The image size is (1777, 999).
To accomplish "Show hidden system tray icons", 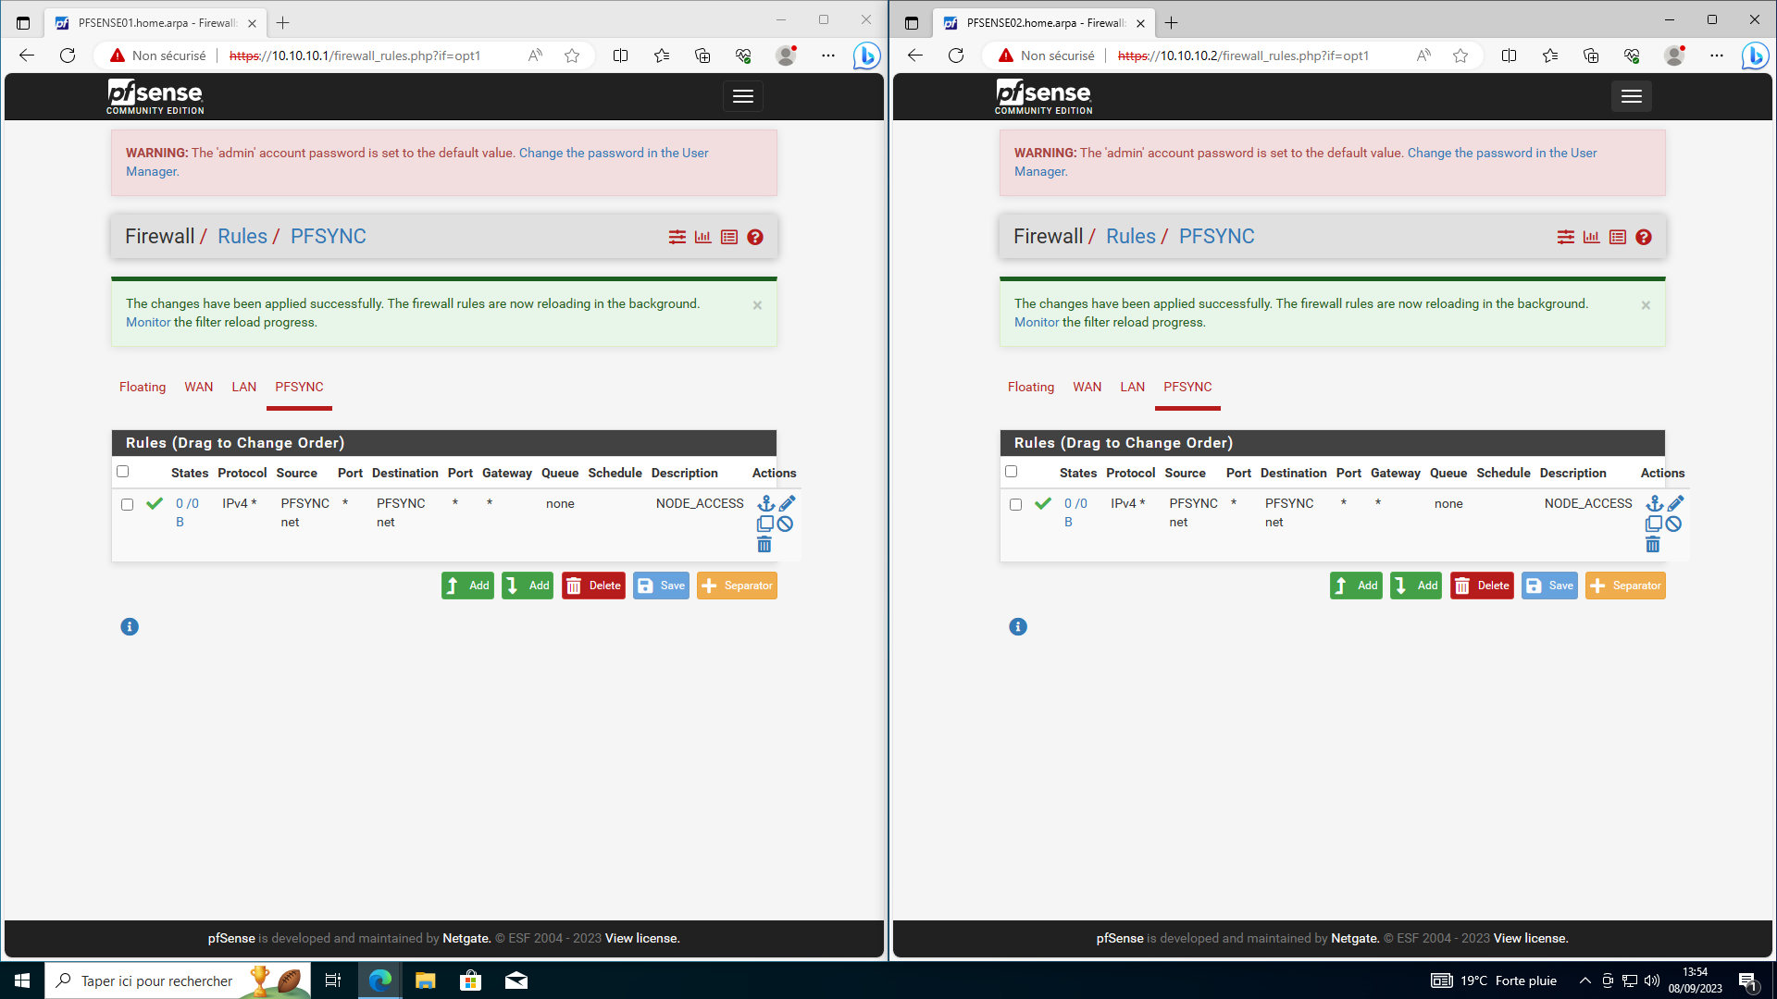I will pyautogui.click(x=1584, y=980).
